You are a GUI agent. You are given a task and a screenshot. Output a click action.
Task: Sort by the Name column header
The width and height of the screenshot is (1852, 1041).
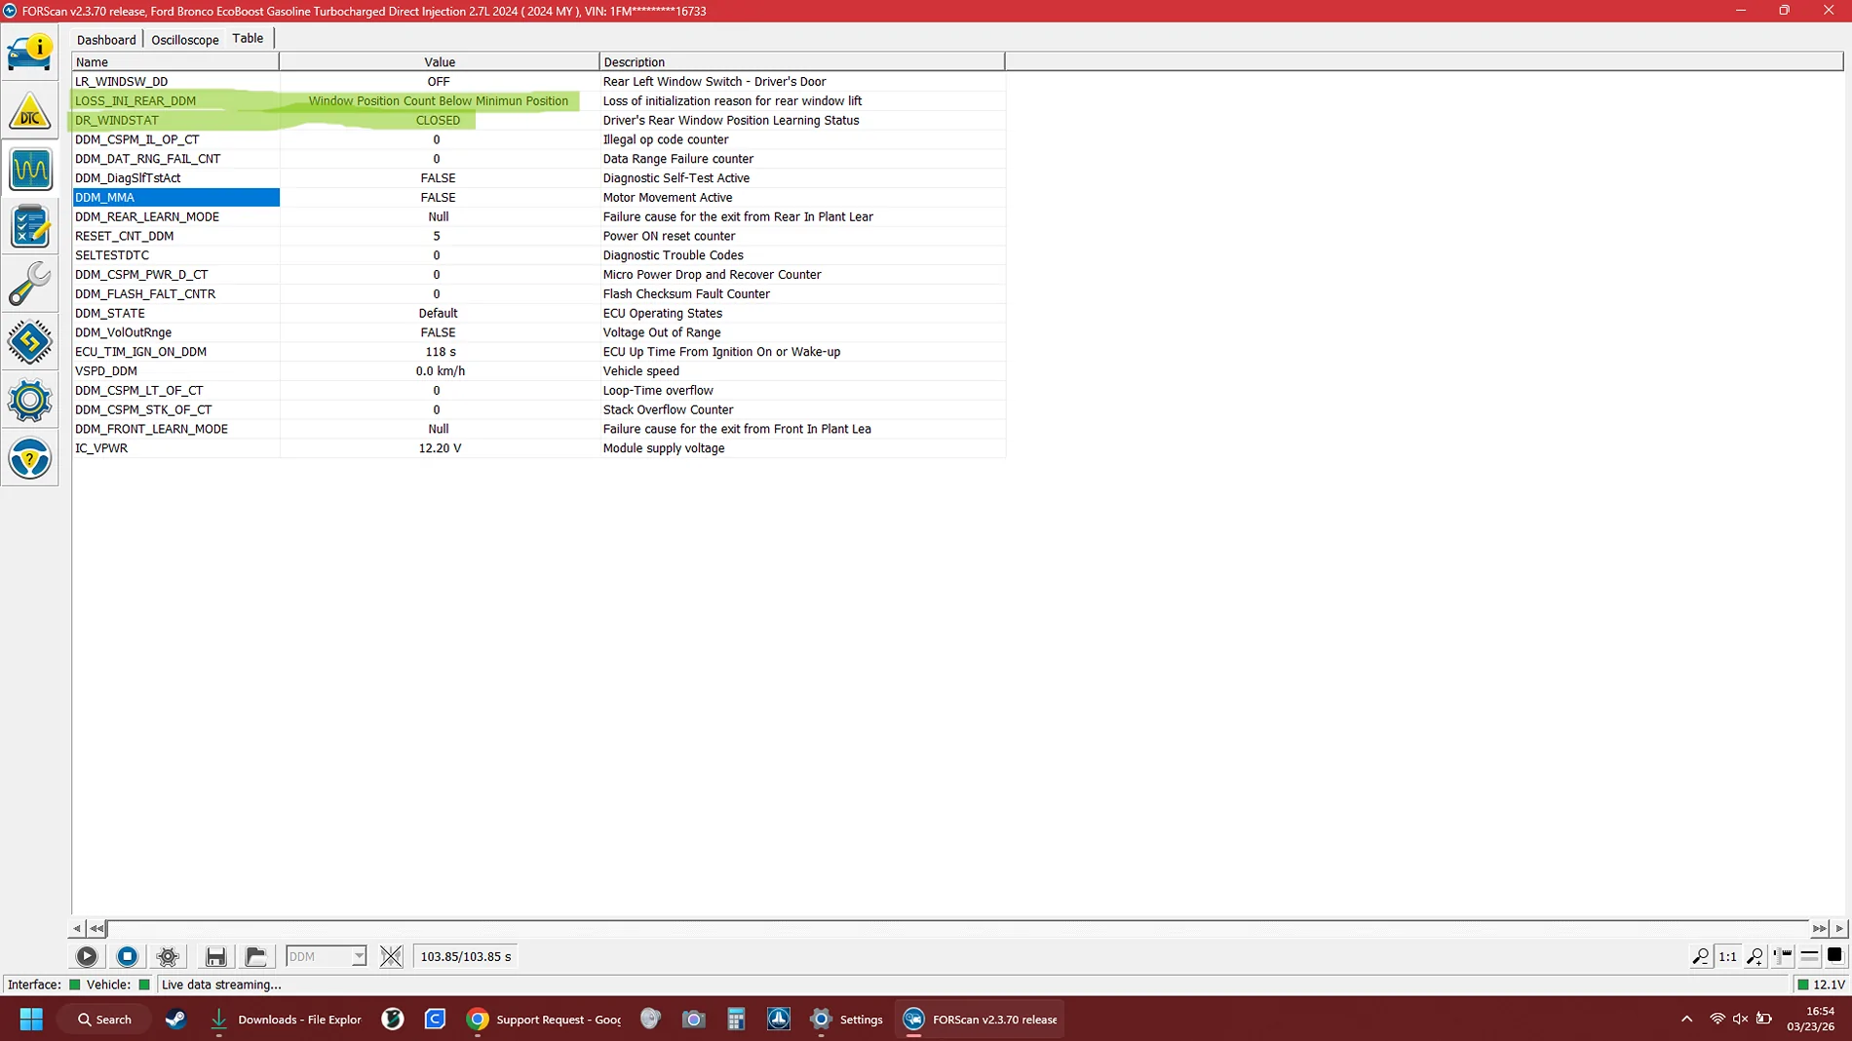pyautogui.click(x=175, y=61)
